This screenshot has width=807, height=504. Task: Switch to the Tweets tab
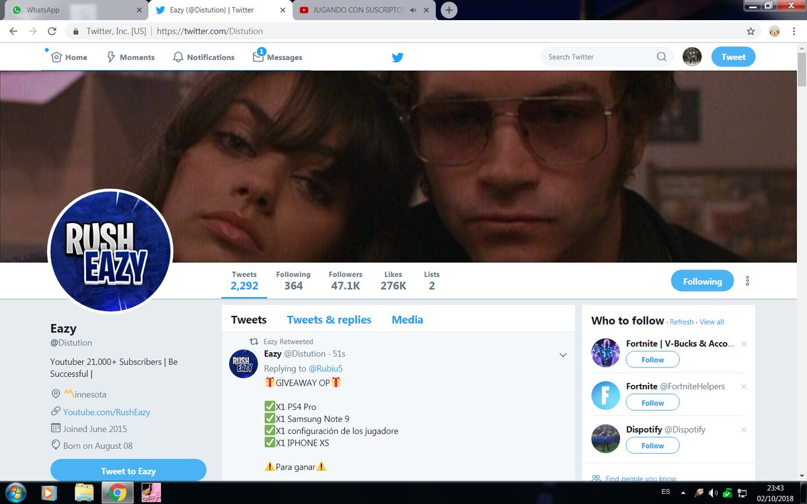pos(249,320)
